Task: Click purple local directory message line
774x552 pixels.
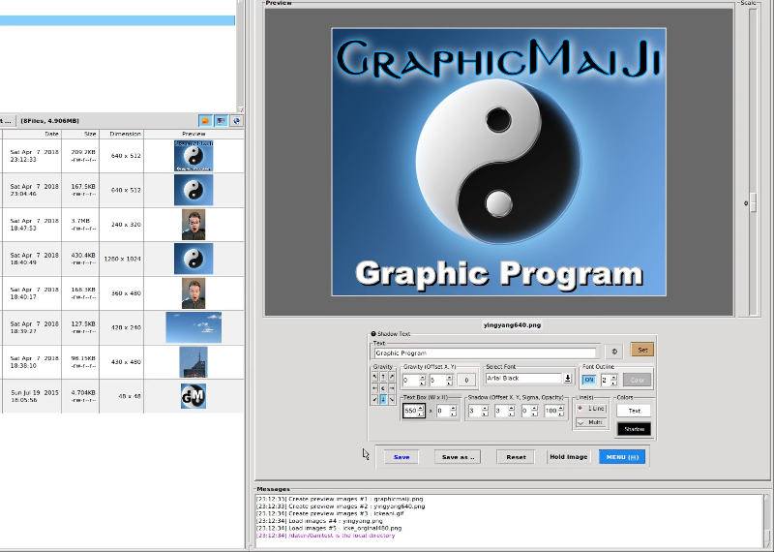Action: tap(326, 536)
